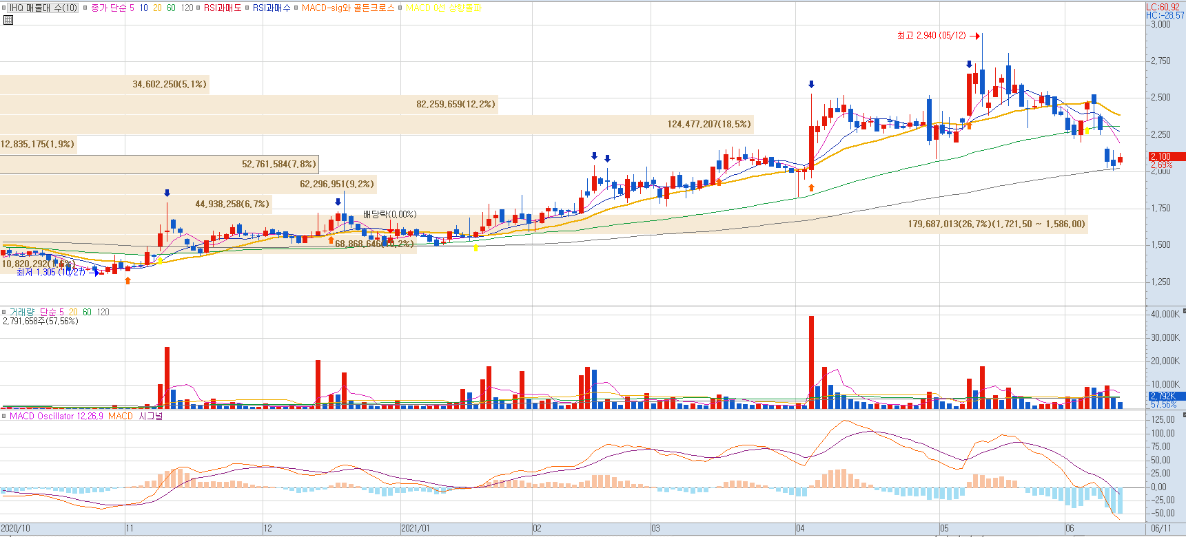This screenshot has height=537, width=1186.
Task: Click the blue sell arrow above May high candle
Action: point(970,65)
